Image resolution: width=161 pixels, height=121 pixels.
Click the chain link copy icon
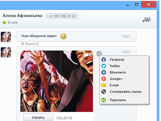click(x=103, y=92)
